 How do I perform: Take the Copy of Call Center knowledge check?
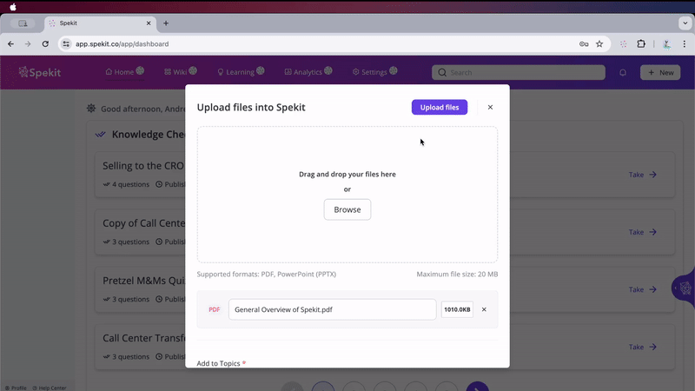pyautogui.click(x=642, y=232)
